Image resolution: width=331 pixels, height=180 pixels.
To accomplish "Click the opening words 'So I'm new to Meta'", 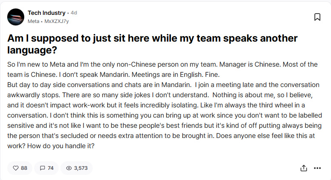I will tap(33, 65).
